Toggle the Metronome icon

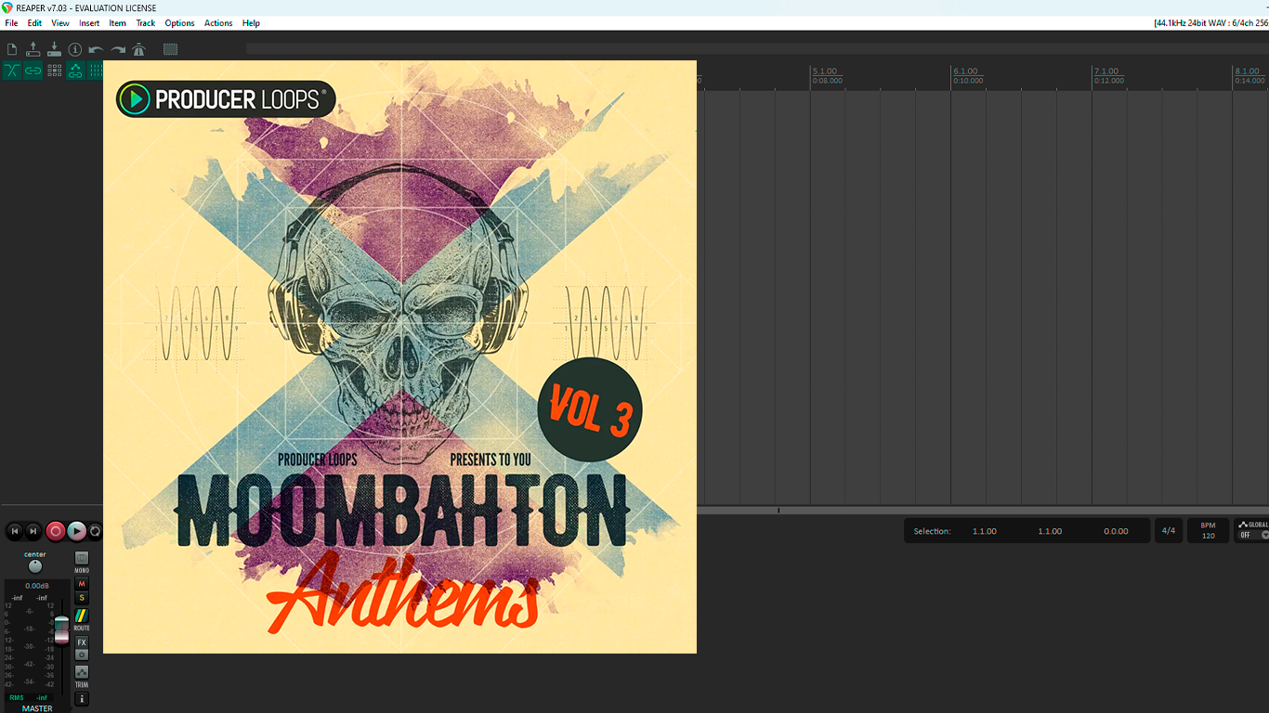138,49
